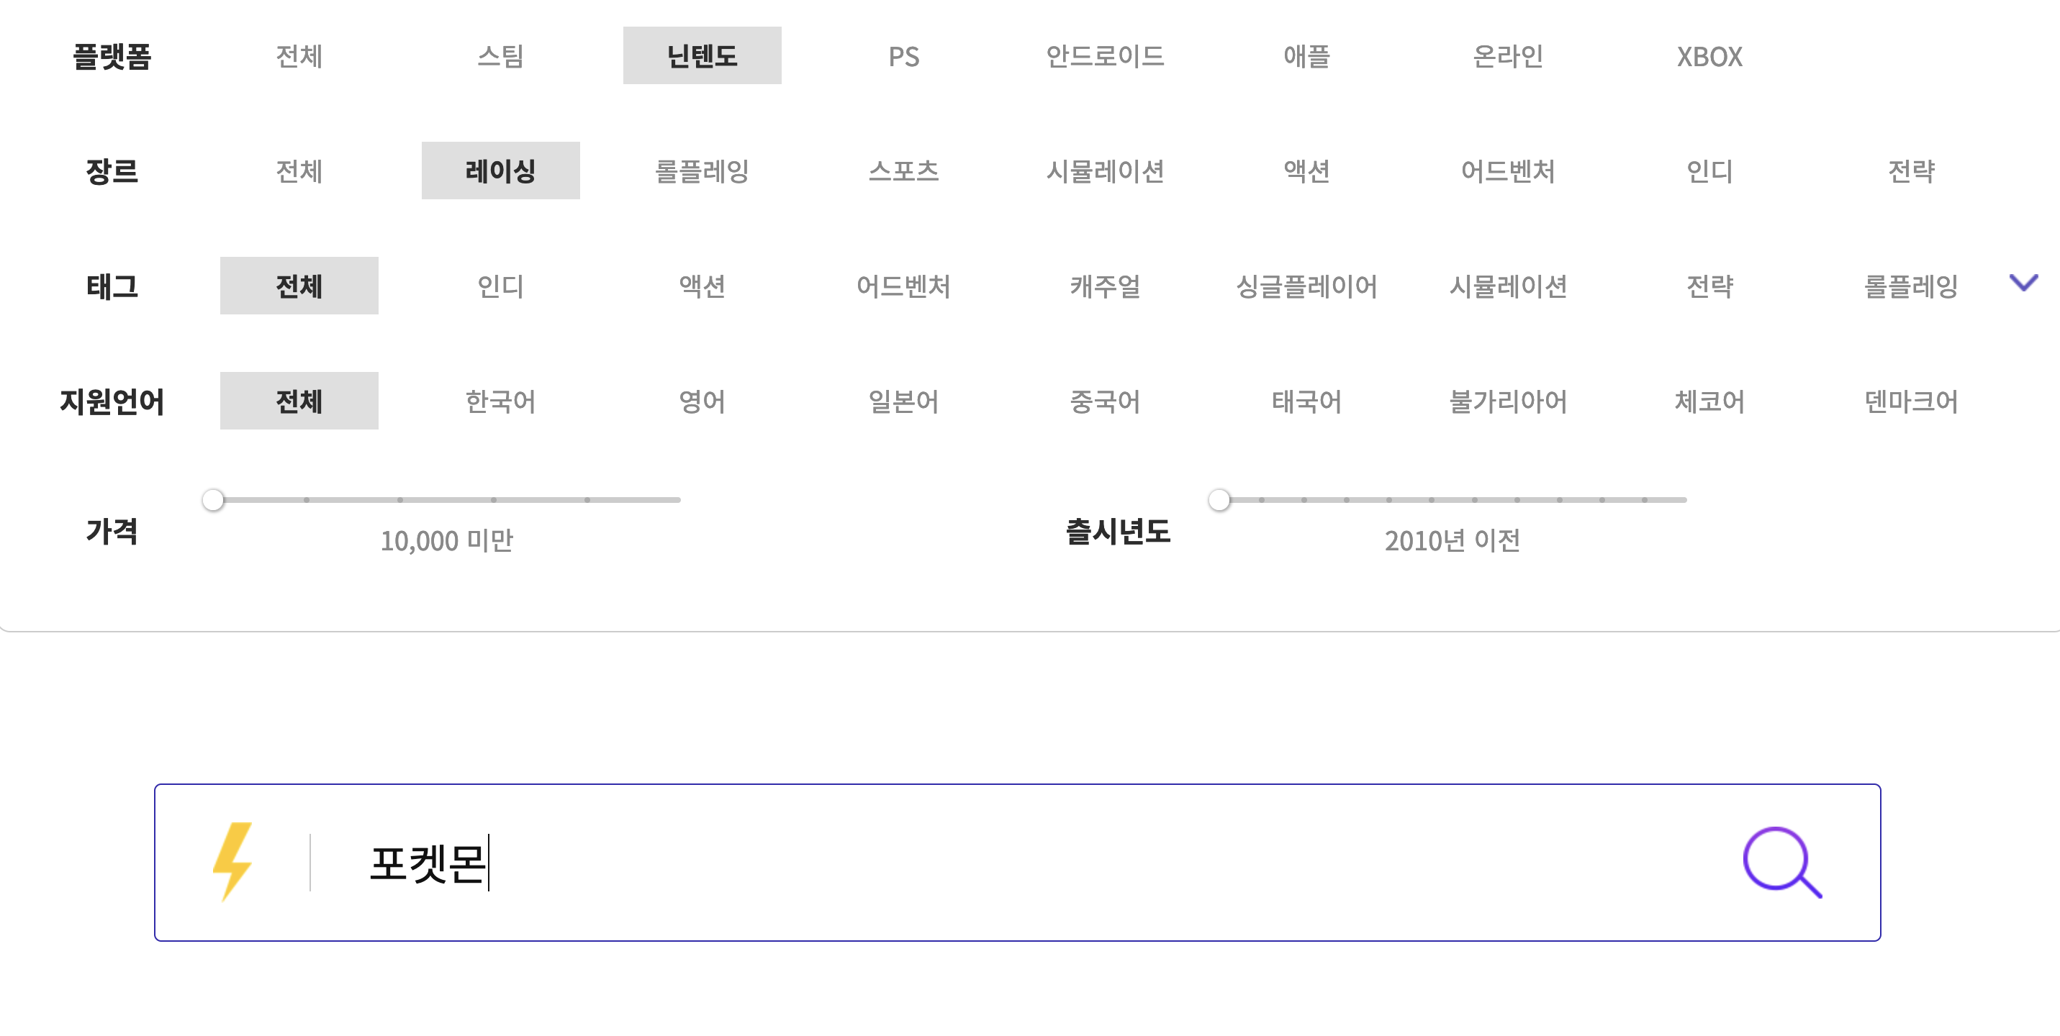Screen dimensions: 2060x1036
Task: Choose the 어드벤처 genre
Action: coord(1508,171)
